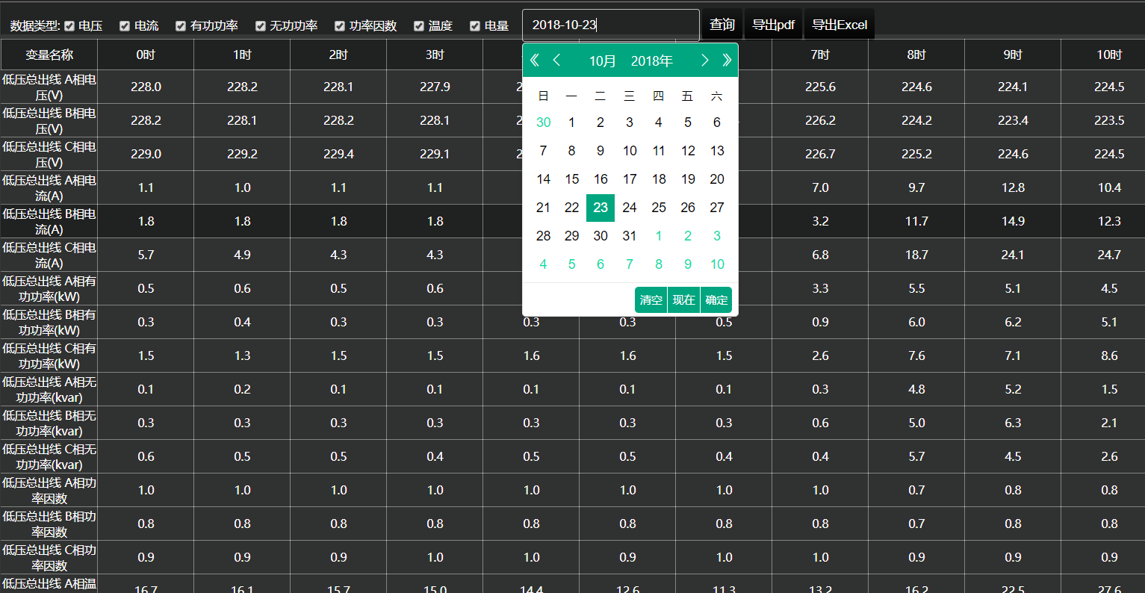1145x593 pixels.
Task: Confirm the date with 确定 button
Action: point(716,299)
